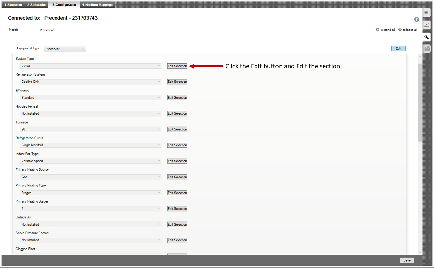Open the monitor icon in right sidebar

coord(426,13)
